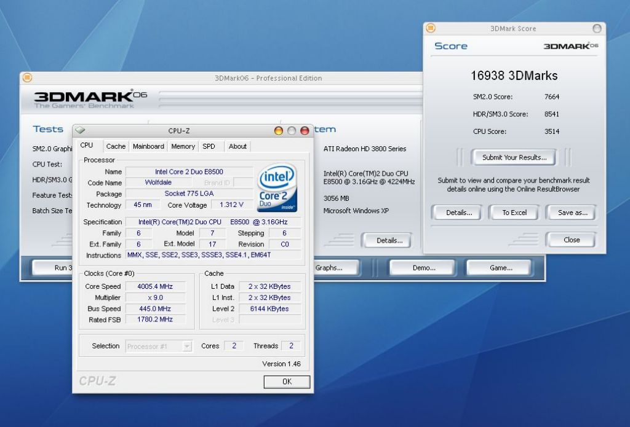Click the orange icon on 3DMark Score window
Image resolution: width=630 pixels, height=427 pixels.
point(431,28)
